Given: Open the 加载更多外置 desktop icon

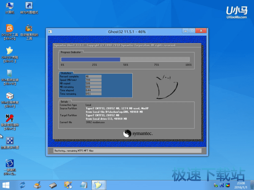Looking at the screenshot, I should pos(10,143).
